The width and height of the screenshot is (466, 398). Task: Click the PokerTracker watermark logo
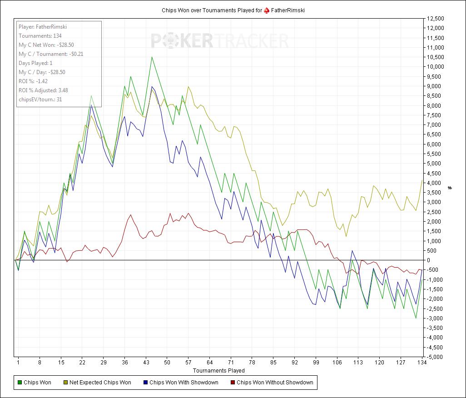[x=219, y=41]
